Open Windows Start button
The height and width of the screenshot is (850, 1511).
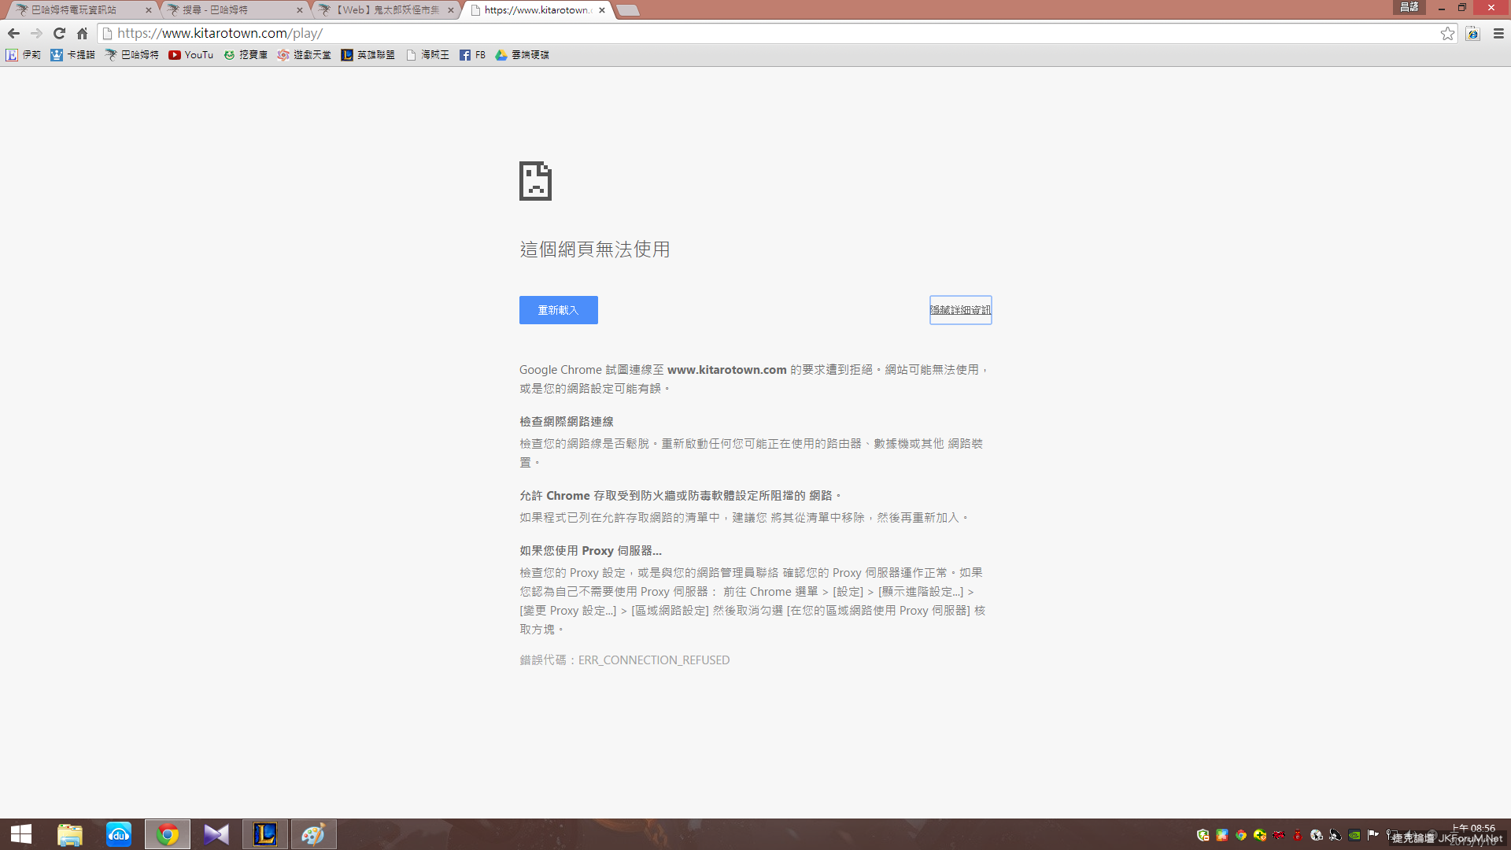[x=21, y=834]
